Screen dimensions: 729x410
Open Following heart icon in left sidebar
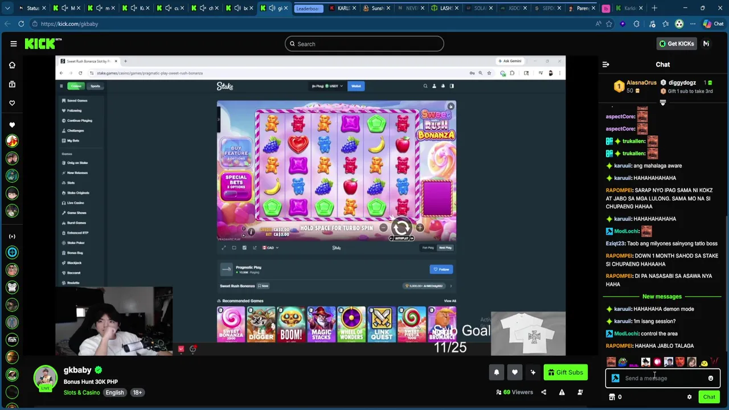12,103
